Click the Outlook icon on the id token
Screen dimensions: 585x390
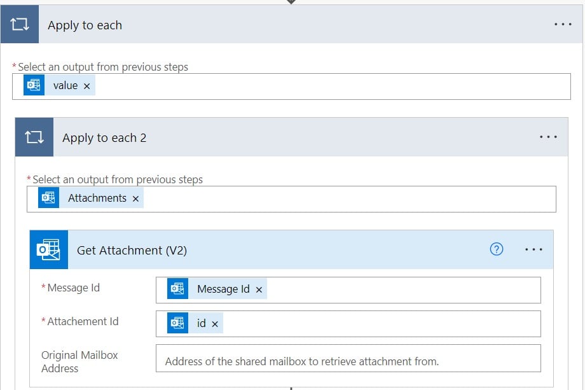177,323
